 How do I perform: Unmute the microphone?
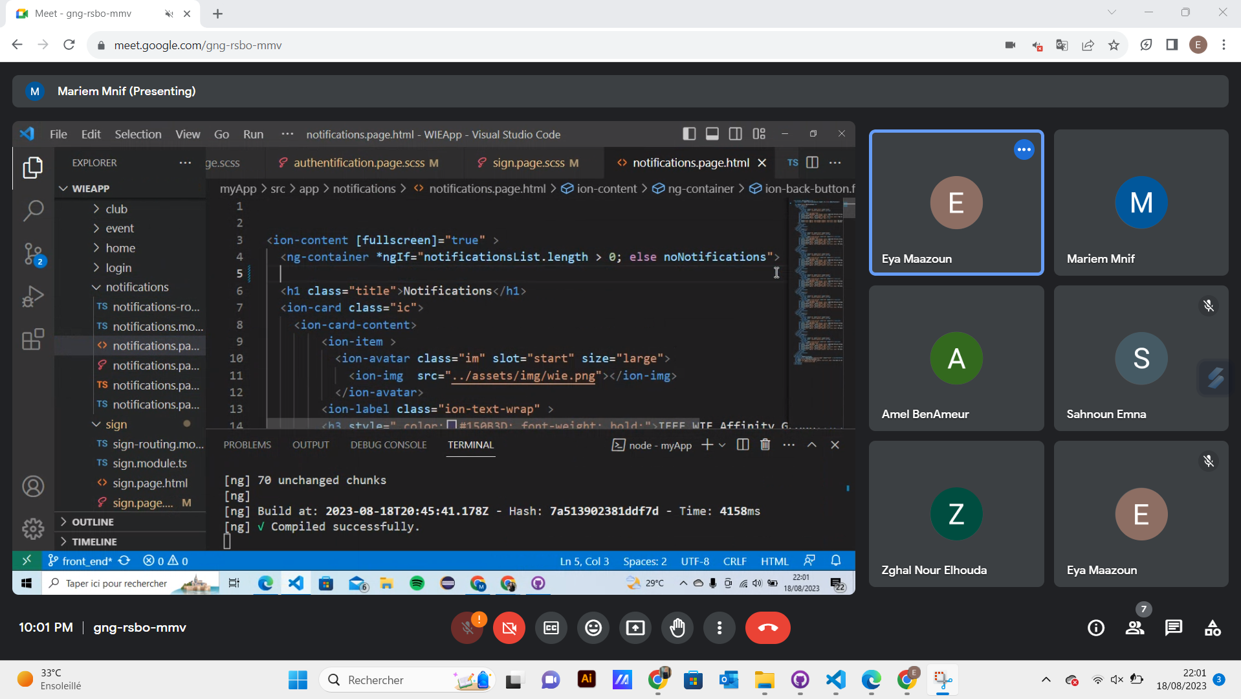(467, 628)
